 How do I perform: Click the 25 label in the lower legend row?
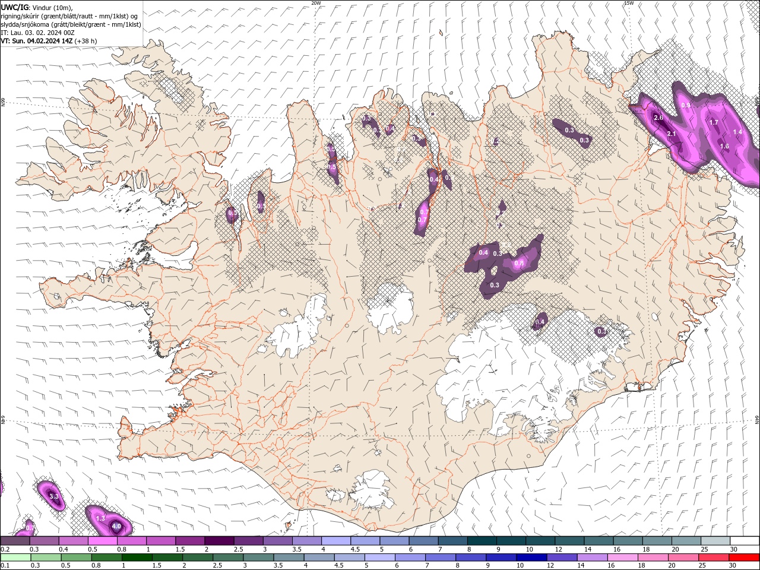pos(701,566)
